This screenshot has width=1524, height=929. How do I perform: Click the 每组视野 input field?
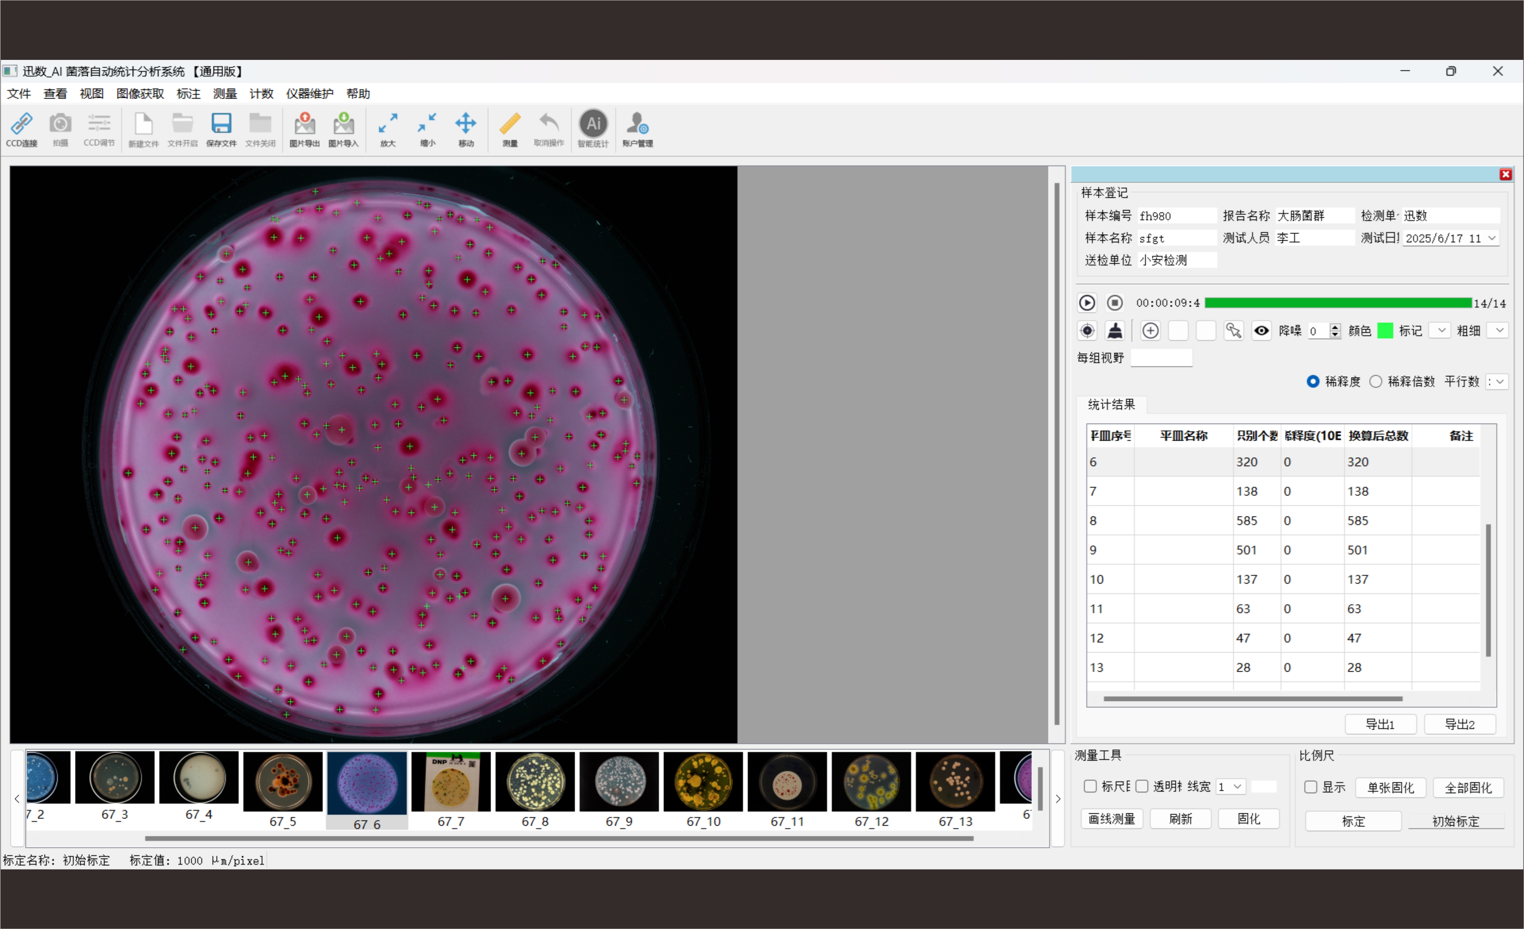[x=1161, y=357]
